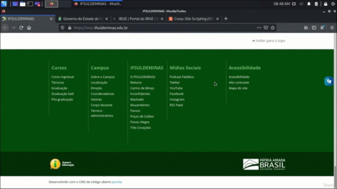Open Reitoria link
The height and width of the screenshot is (189, 337).
click(136, 82)
